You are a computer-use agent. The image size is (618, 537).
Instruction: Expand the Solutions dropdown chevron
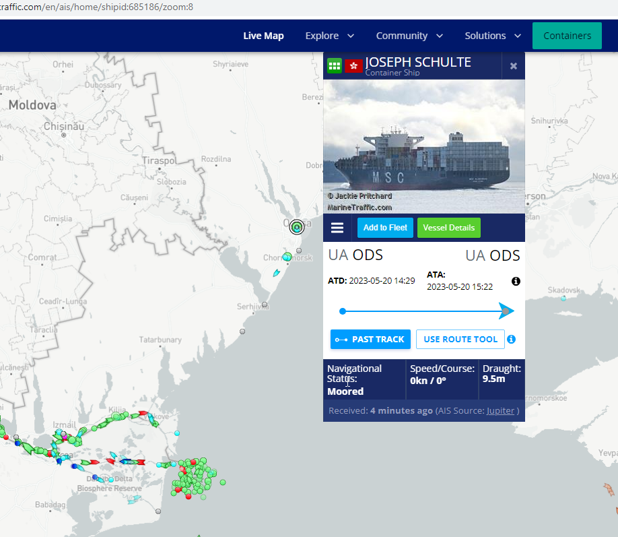pyautogui.click(x=518, y=36)
